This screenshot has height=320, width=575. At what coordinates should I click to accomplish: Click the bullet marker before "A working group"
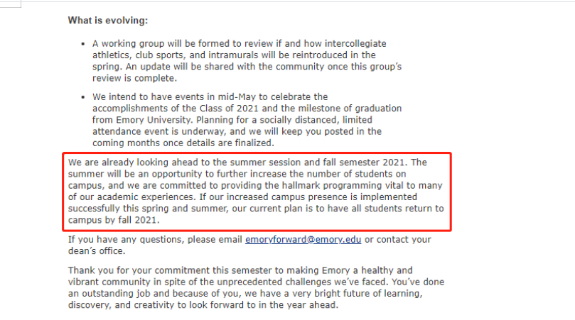(83, 44)
